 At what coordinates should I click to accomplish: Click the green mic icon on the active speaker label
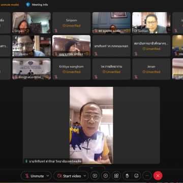point(26,161)
